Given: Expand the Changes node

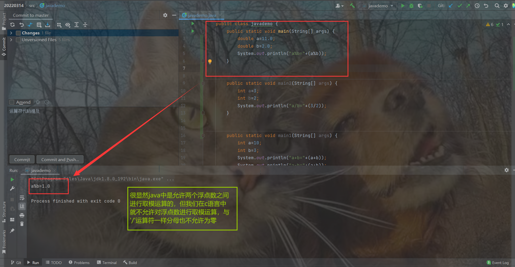Looking at the screenshot, I should tap(11, 33).
